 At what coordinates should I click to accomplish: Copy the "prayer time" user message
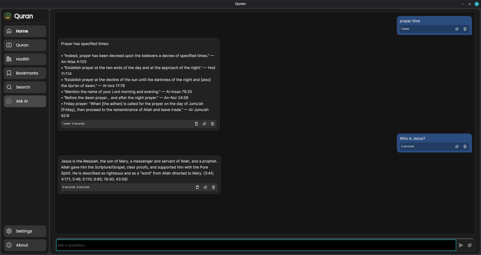pos(457,29)
